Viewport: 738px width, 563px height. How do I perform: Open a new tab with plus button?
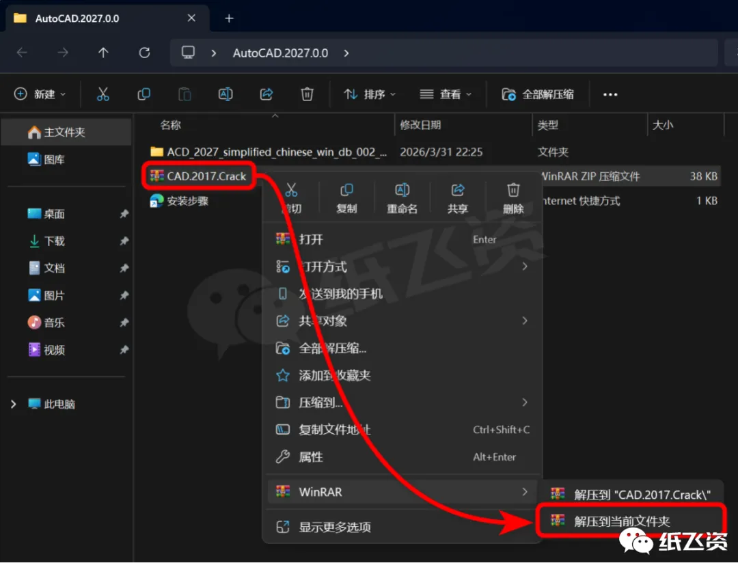click(229, 18)
